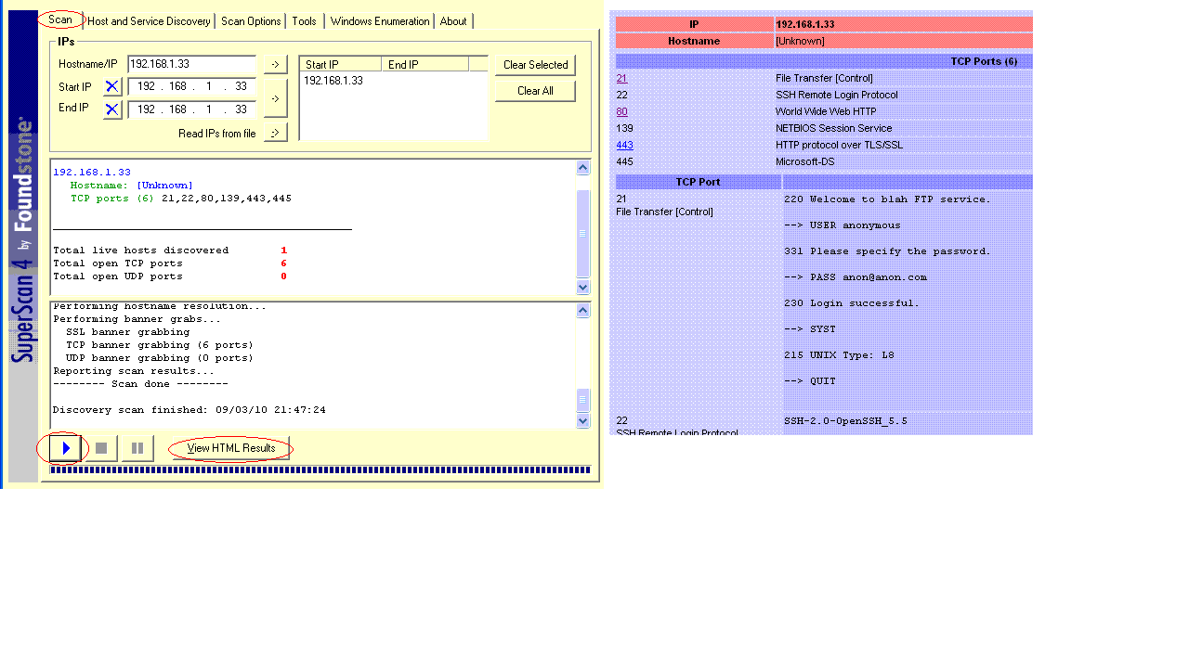The height and width of the screenshot is (668, 1189).
Task: Click '[Unknown]' in the report Hostname row
Action: pos(800,41)
